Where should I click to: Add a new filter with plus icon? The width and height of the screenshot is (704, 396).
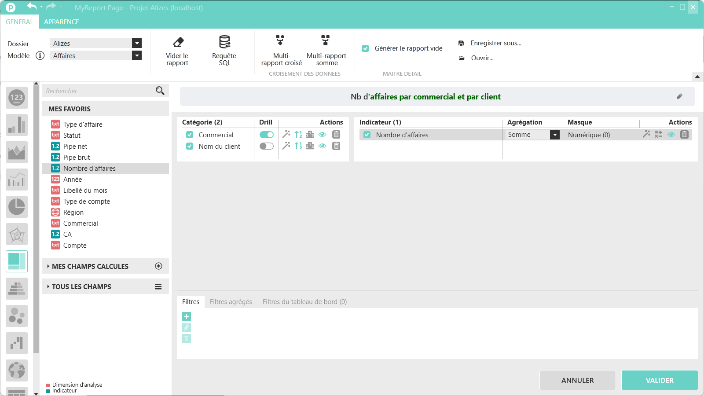pos(187,316)
